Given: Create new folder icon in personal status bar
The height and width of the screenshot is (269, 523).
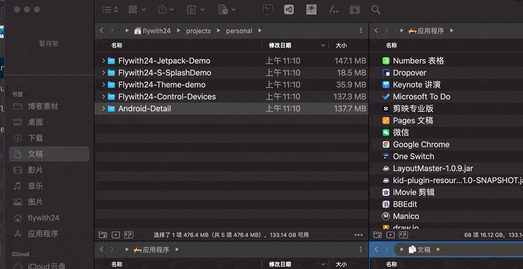Looking at the screenshot, I should (x=103, y=235).
